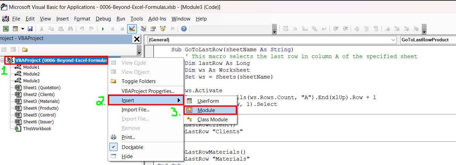Click the Redo arrow icon
456x165 pixels.
coord(91,29)
